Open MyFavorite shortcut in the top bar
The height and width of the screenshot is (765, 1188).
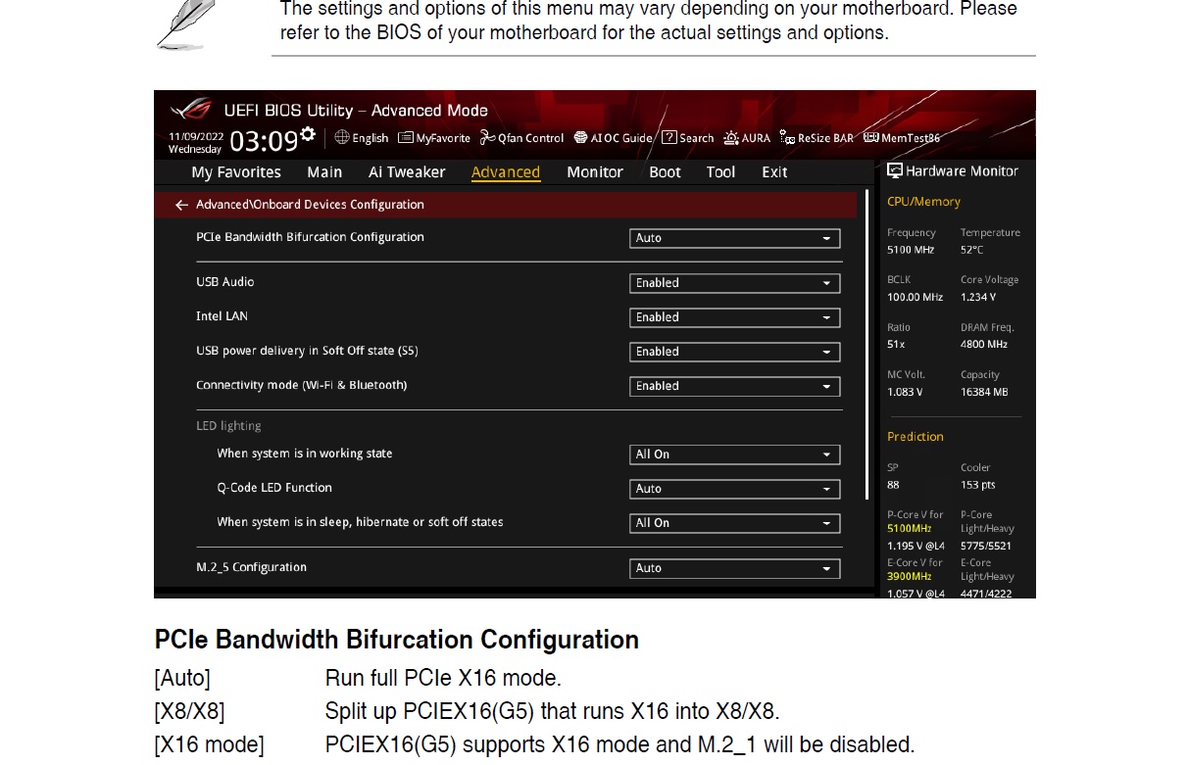(x=434, y=138)
